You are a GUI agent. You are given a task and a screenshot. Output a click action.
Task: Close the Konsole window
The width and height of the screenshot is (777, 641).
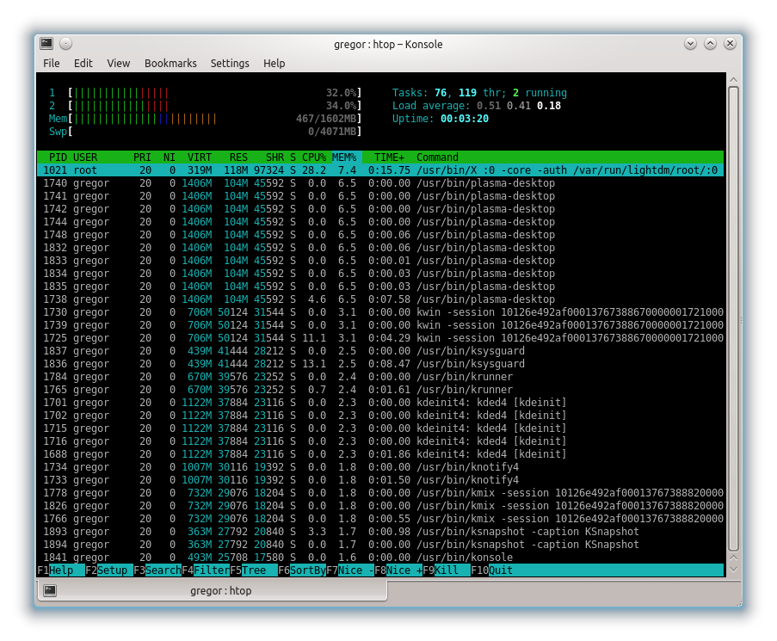click(x=730, y=44)
